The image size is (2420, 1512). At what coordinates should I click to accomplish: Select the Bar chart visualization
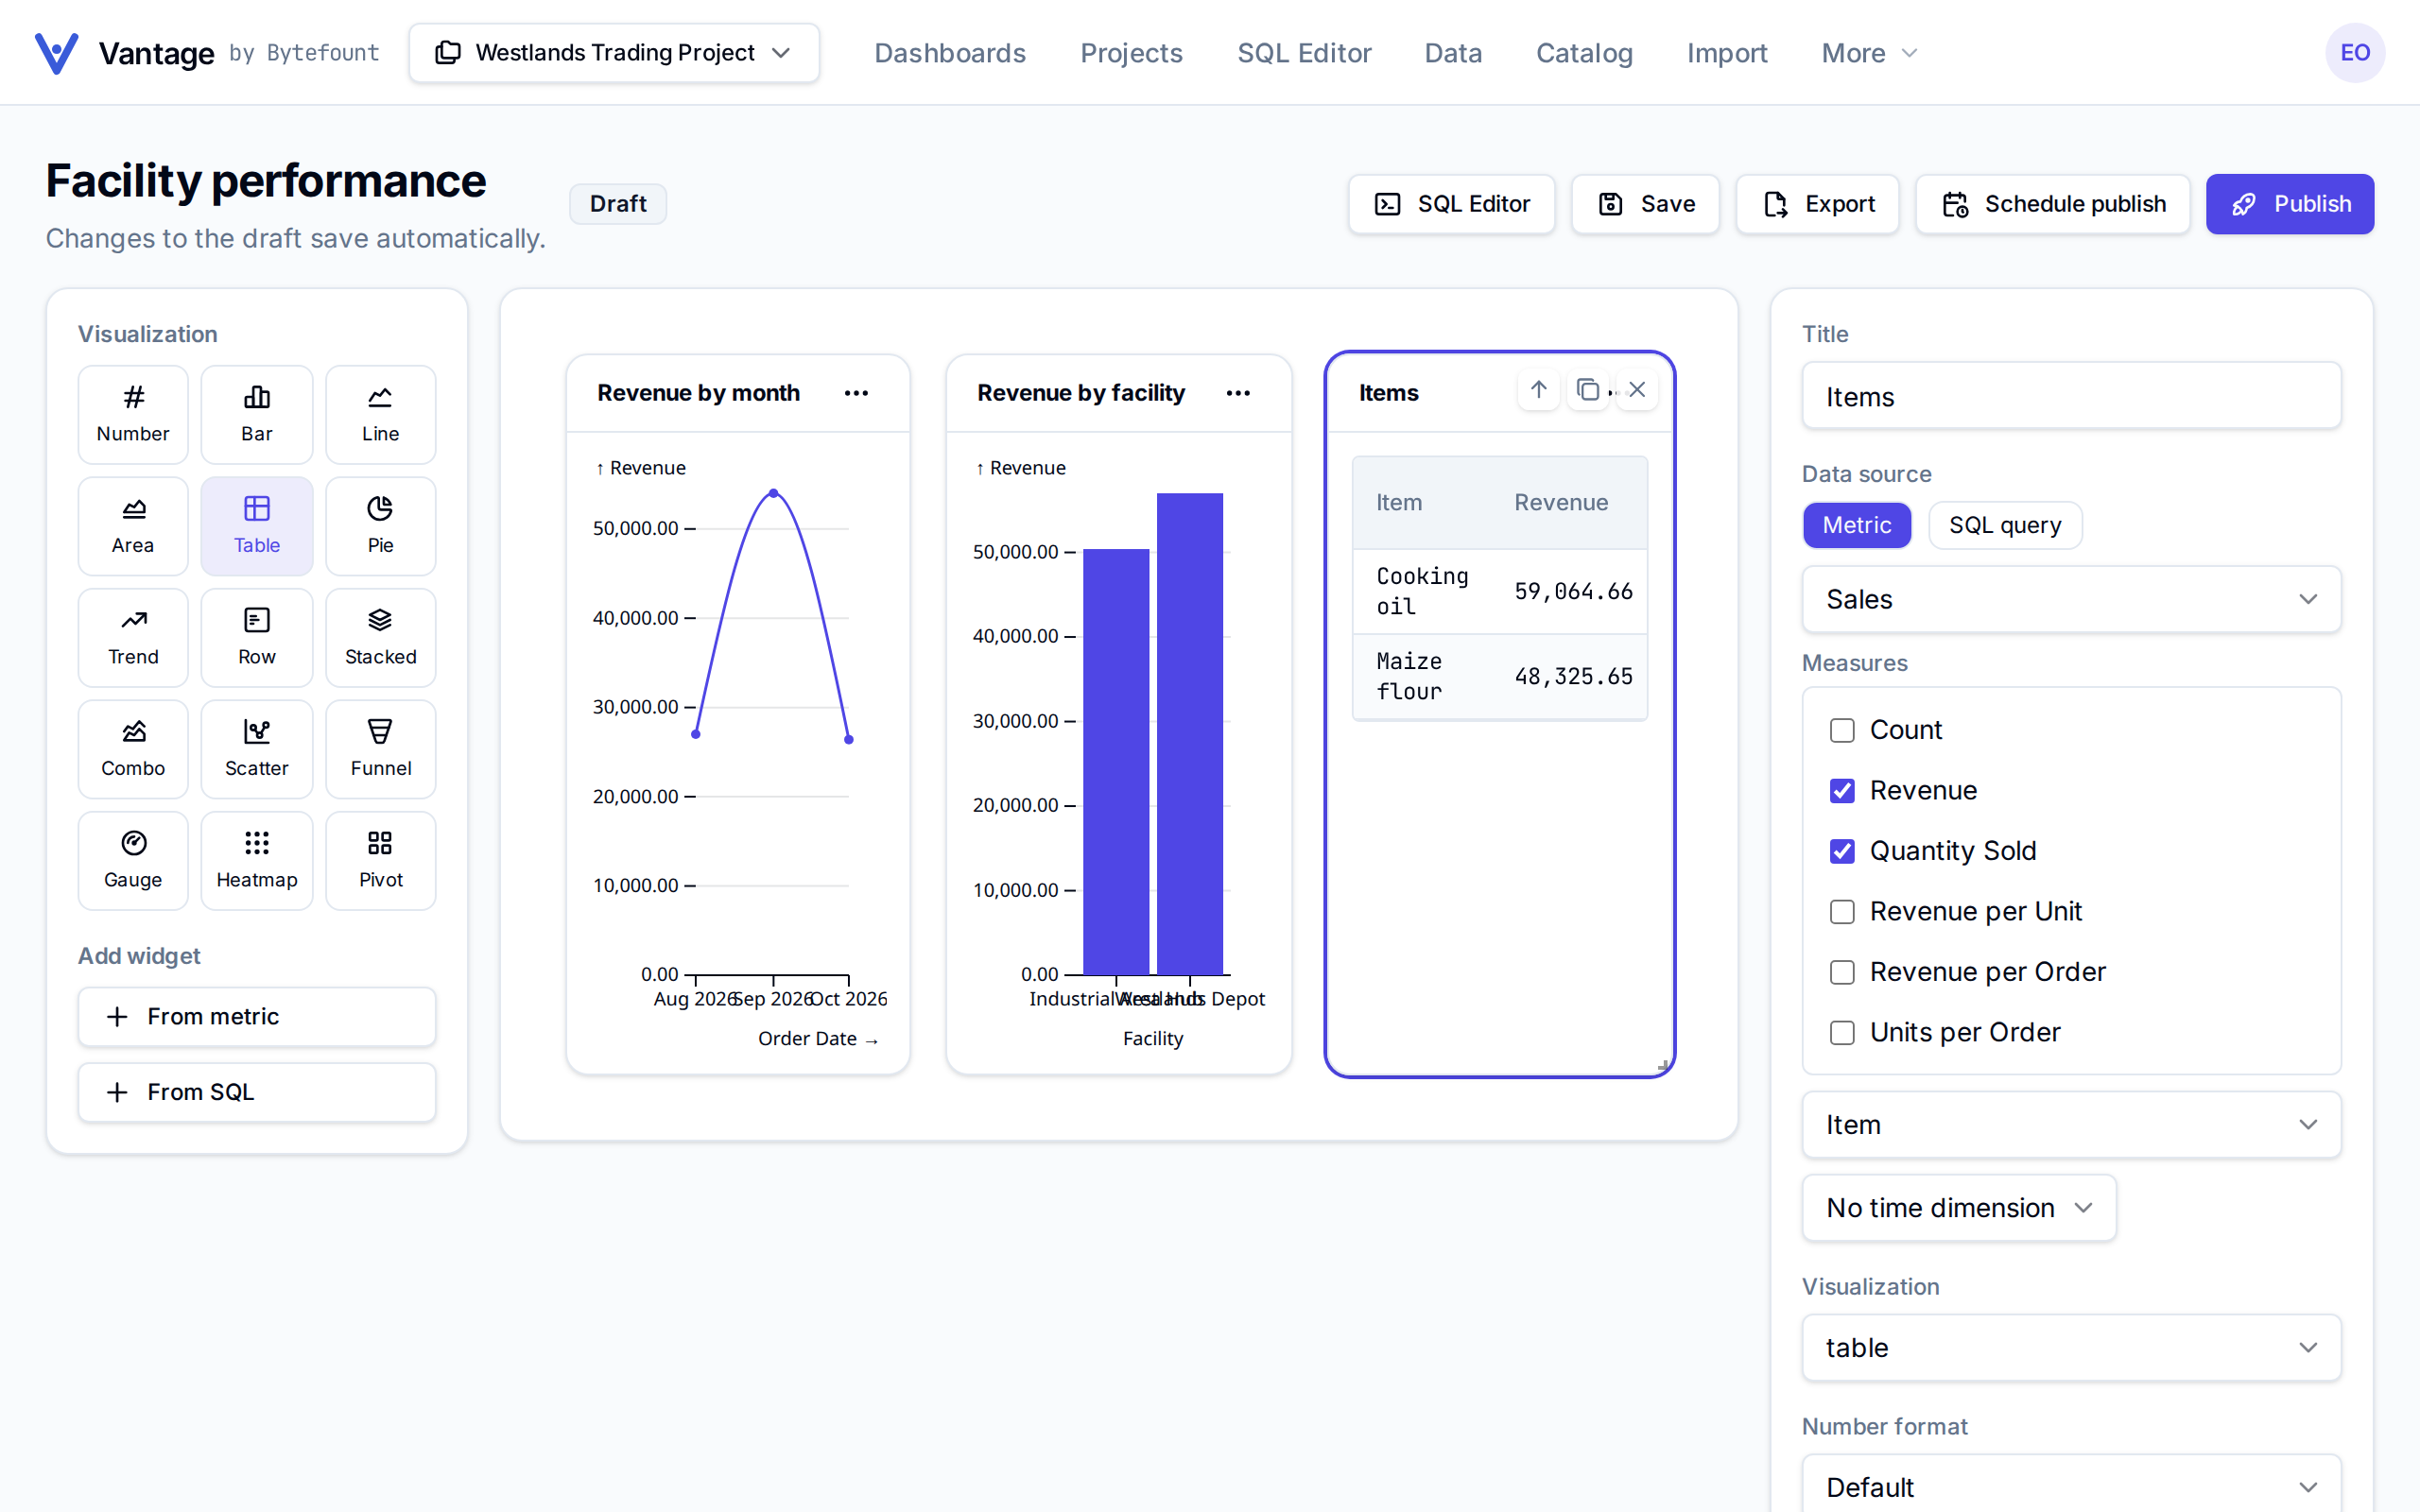click(257, 414)
